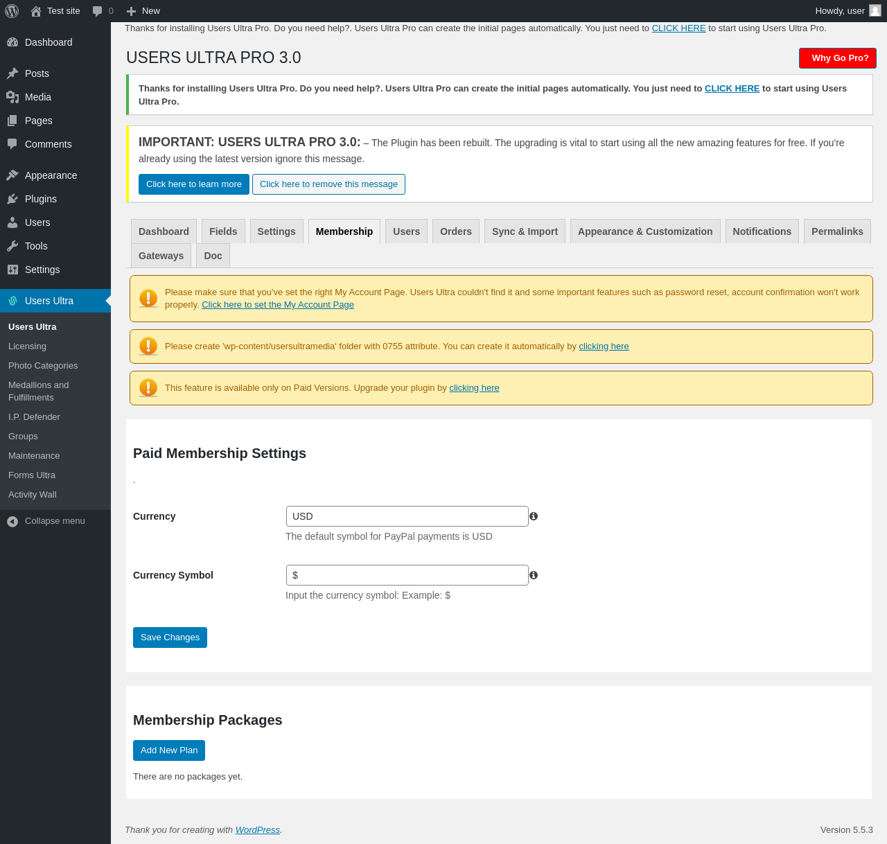Click the Dashboard gauge icon in sidebar
Image resolution: width=887 pixels, height=844 pixels.
[x=12, y=42]
